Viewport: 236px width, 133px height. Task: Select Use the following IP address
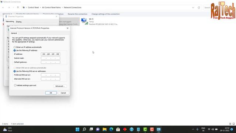point(25,51)
